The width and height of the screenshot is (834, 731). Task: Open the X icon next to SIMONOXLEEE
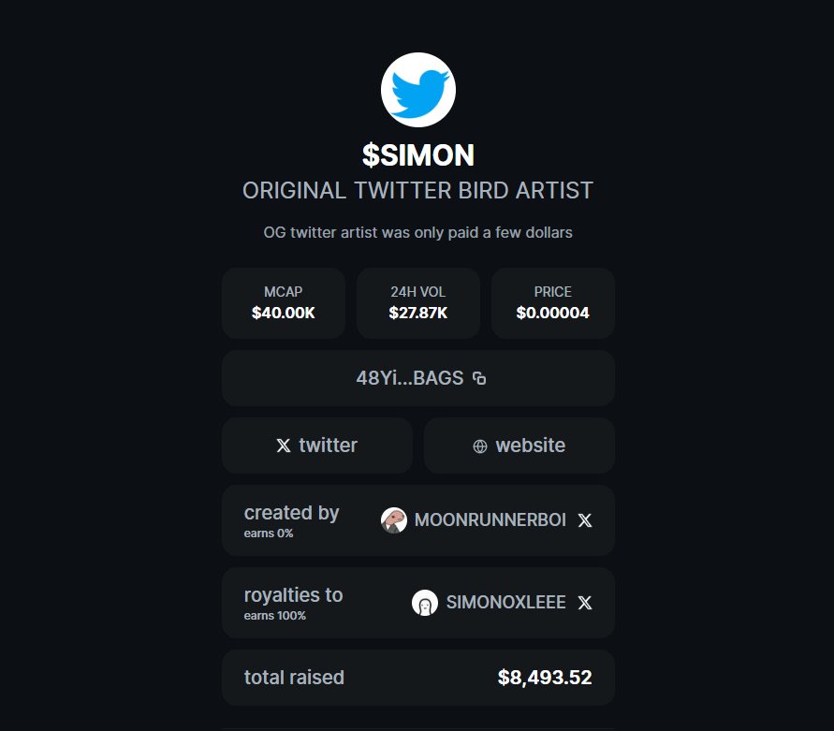[x=585, y=603]
